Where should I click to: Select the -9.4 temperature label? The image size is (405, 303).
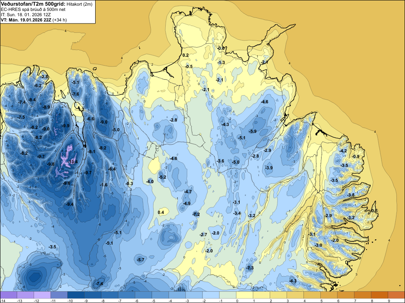(x=70, y=204)
